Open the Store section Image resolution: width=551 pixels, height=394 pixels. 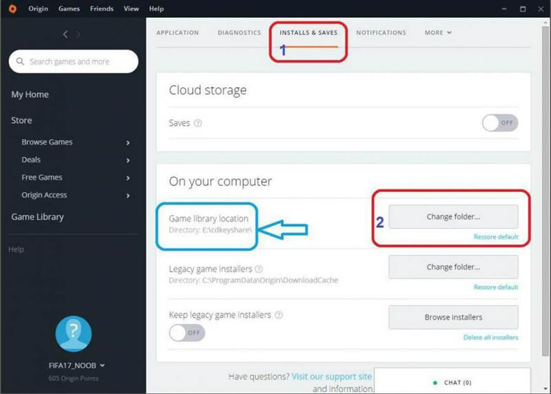pyautogui.click(x=21, y=121)
